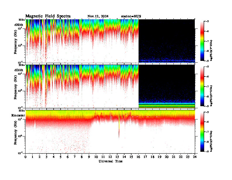Viewport: 232px width, 180px height.
Task: Click the "Riometer" panel label
Action: 18,115
